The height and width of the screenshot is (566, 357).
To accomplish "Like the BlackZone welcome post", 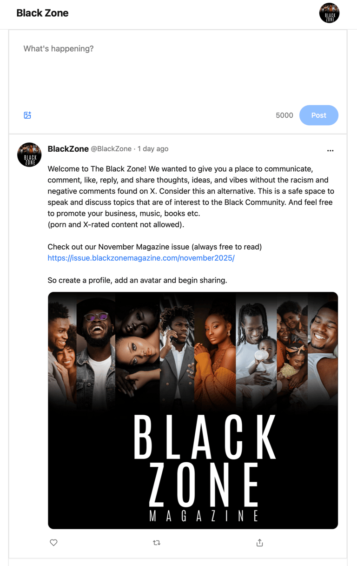I will [x=53, y=543].
